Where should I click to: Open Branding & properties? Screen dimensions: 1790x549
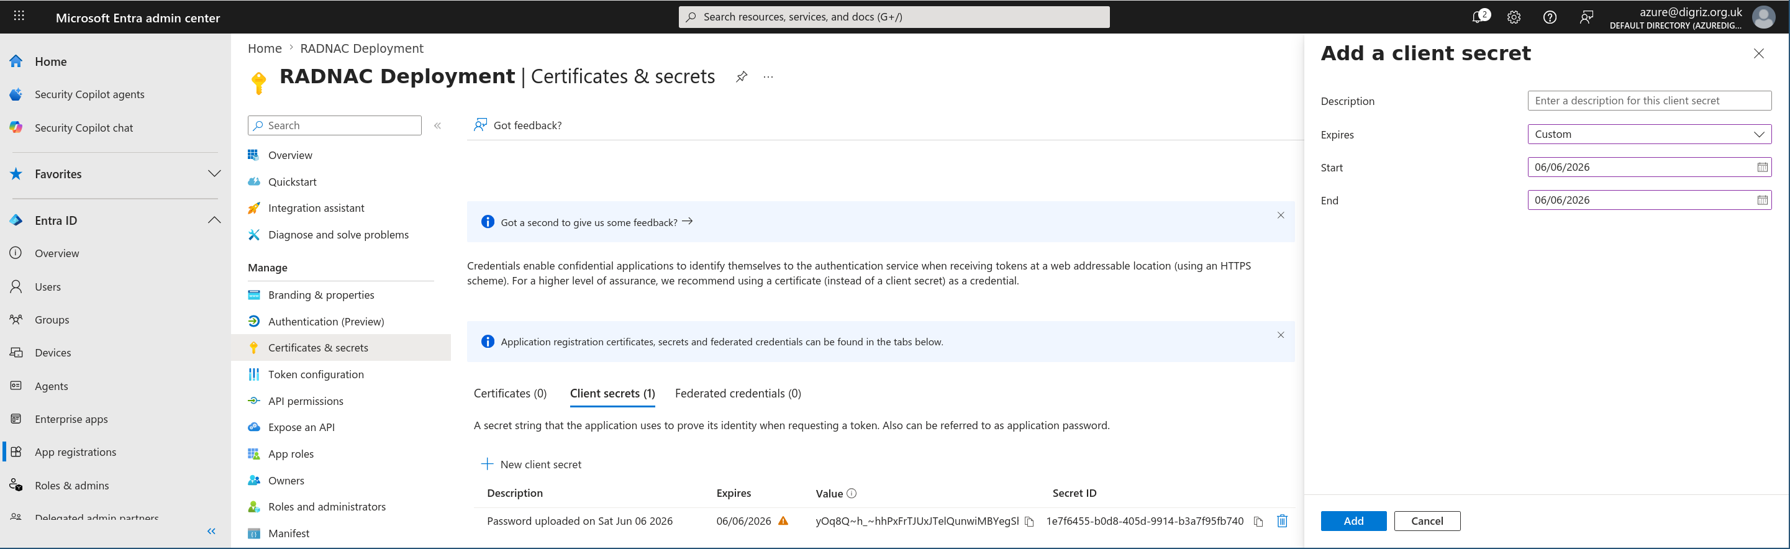(320, 294)
